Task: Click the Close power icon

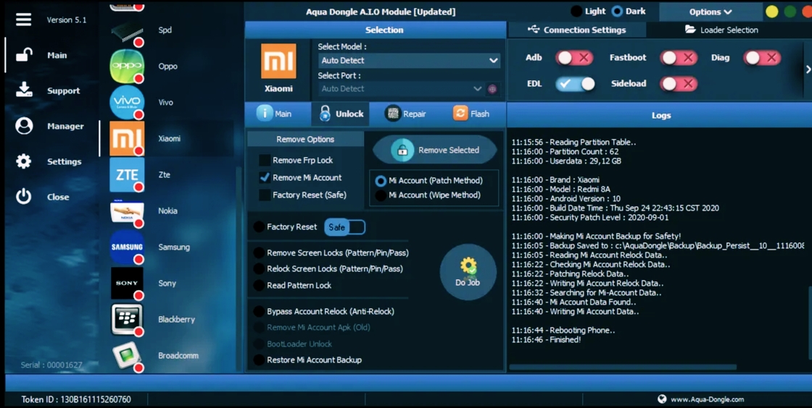Action: click(x=24, y=196)
